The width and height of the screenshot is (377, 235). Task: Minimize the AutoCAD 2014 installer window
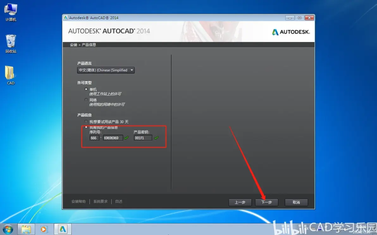point(290,18)
